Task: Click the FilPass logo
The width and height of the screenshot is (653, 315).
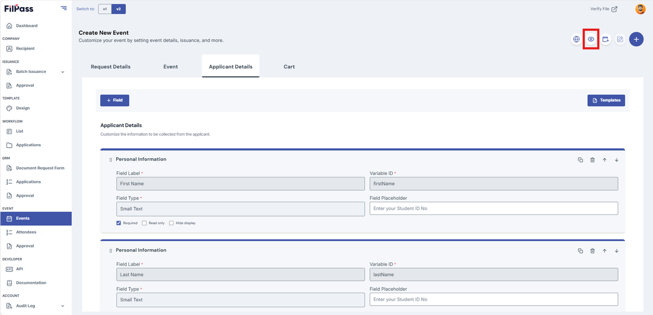Action: (x=19, y=8)
